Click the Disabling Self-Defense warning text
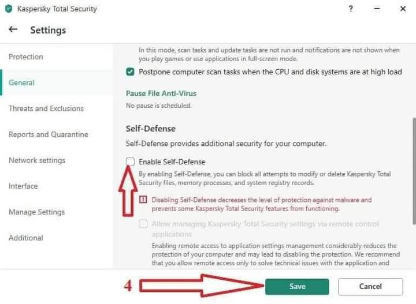Image resolution: width=416 pixels, height=304 pixels. [262, 204]
